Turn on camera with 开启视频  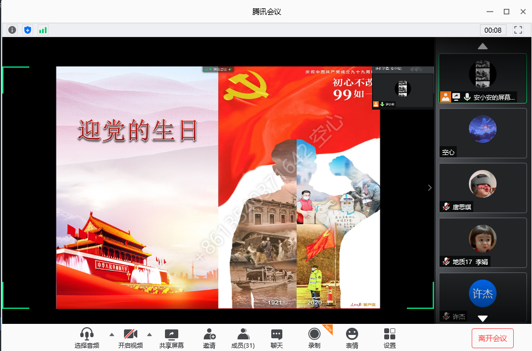131,338
